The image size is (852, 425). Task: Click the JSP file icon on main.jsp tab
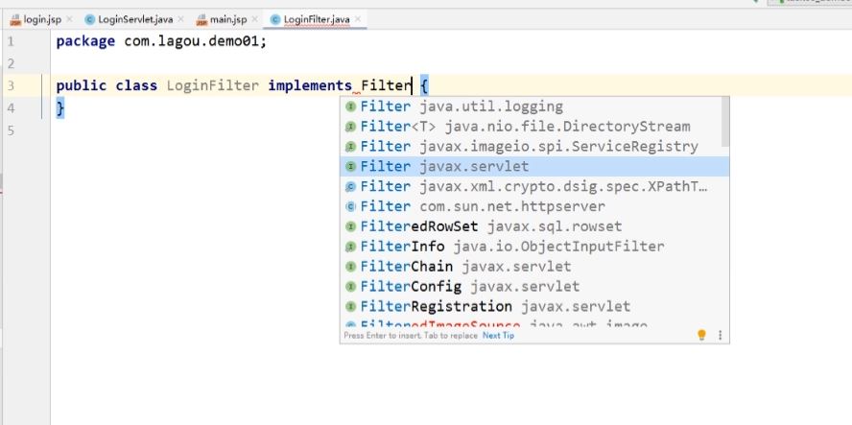202,20
